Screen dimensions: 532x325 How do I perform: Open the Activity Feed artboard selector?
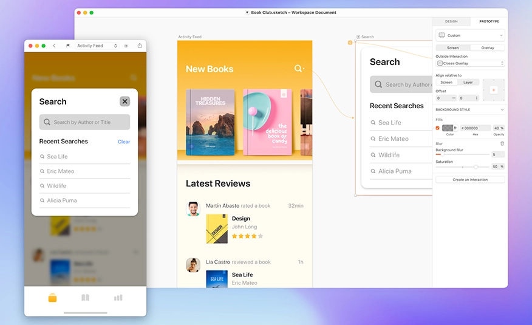tap(97, 46)
